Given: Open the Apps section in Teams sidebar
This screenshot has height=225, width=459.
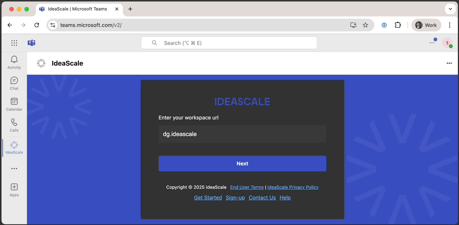Looking at the screenshot, I should coord(14,189).
